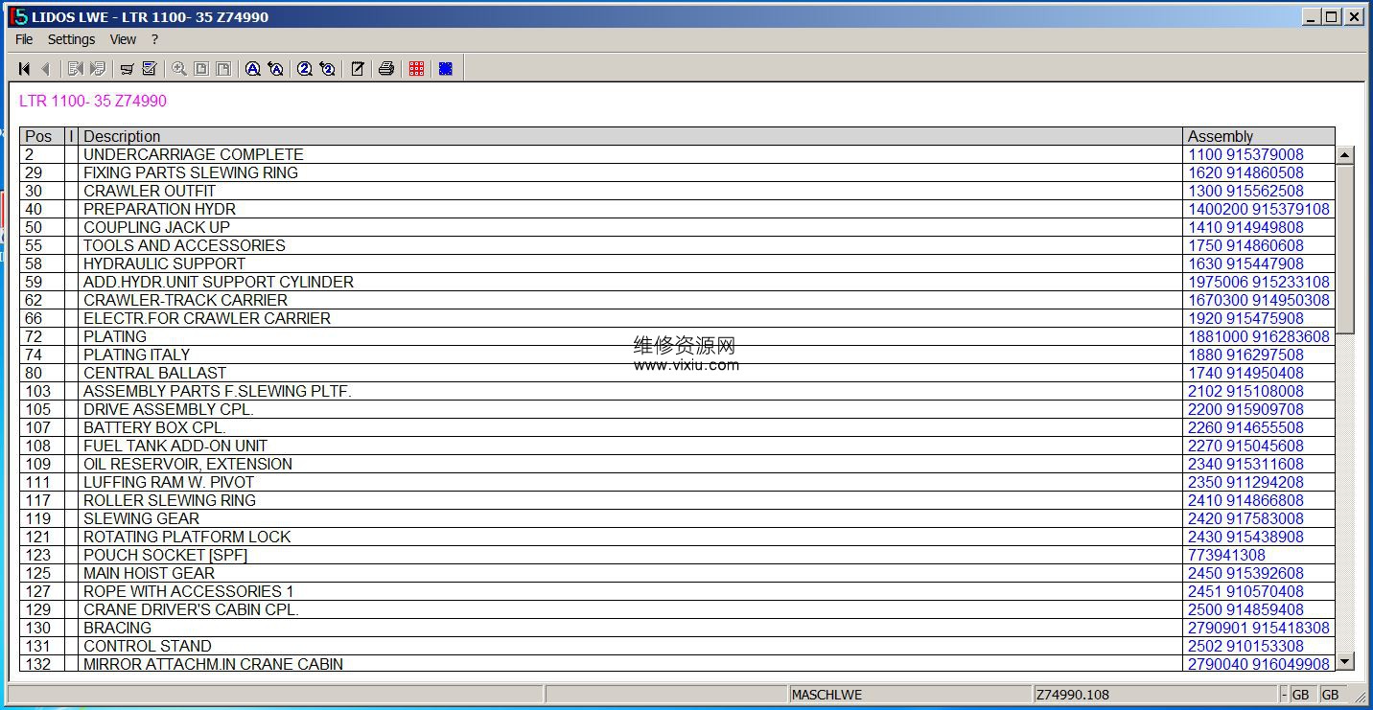1373x710 pixels.
Task: Open SLEWING GEAR assembly 2420 917583008
Action: tap(1245, 518)
